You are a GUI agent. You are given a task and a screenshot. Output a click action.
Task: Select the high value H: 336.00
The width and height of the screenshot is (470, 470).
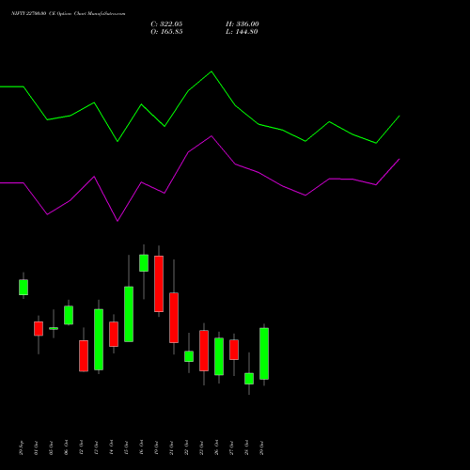243,24
